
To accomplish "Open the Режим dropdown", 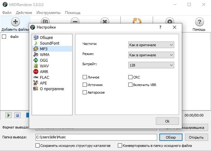I will 151,55.
